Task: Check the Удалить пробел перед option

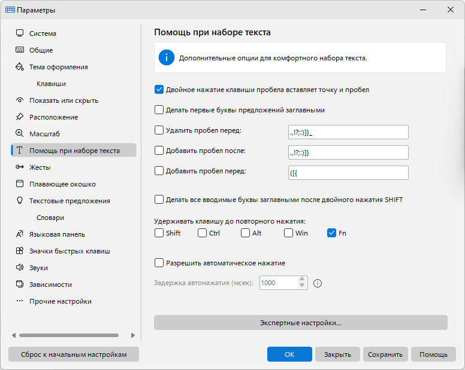Action: [159, 130]
